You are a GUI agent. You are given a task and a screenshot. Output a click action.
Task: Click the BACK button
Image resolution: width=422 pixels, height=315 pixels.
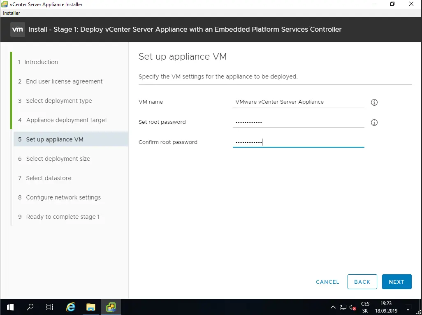(x=362, y=282)
